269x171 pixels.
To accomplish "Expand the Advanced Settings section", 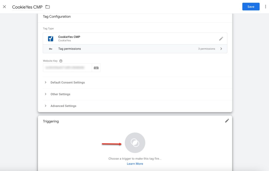I will click(x=63, y=106).
